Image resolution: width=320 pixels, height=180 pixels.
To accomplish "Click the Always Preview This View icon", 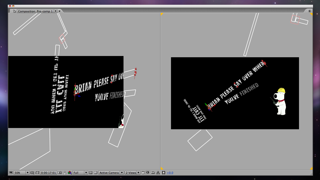I will (10, 173).
